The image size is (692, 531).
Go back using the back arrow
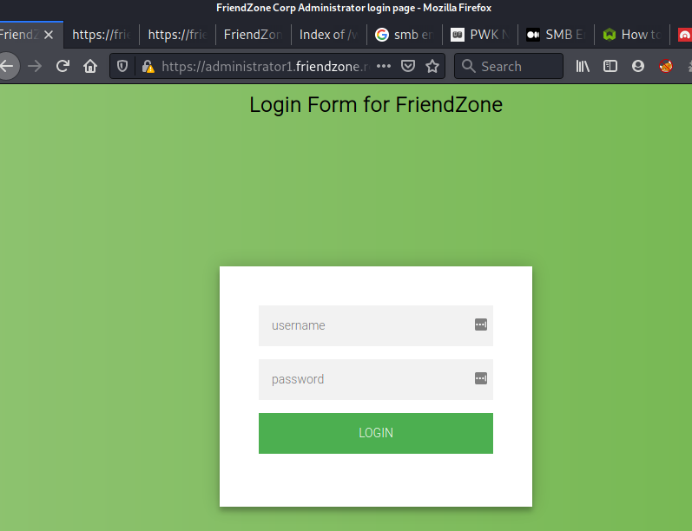[8, 66]
